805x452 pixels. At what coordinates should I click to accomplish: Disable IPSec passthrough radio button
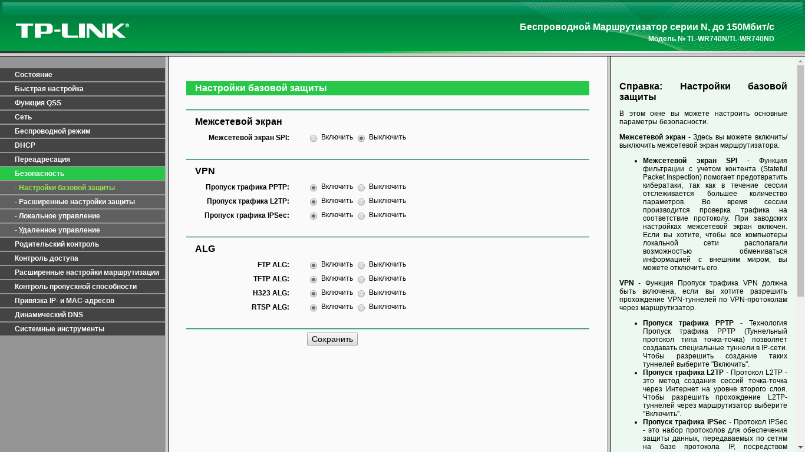(x=361, y=216)
